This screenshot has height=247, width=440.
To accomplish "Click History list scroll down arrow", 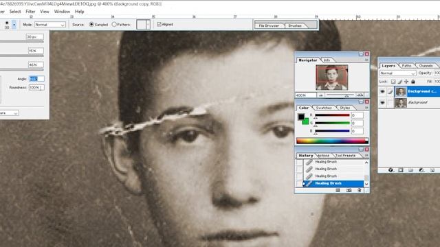I will 366,184.
